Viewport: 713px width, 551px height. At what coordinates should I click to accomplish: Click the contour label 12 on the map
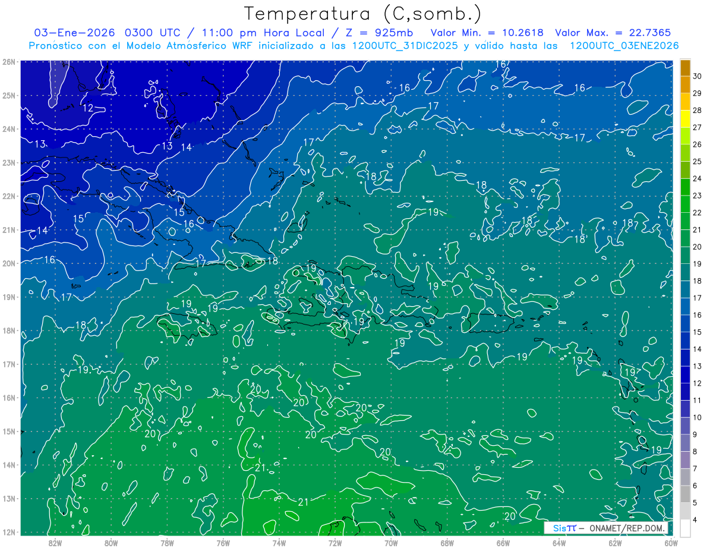tap(88, 108)
